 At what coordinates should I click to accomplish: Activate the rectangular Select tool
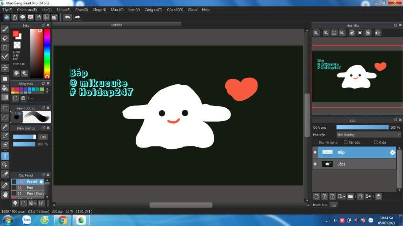5,108
